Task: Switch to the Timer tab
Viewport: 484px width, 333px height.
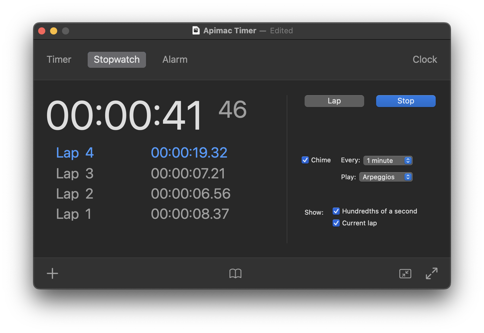Action: click(59, 59)
